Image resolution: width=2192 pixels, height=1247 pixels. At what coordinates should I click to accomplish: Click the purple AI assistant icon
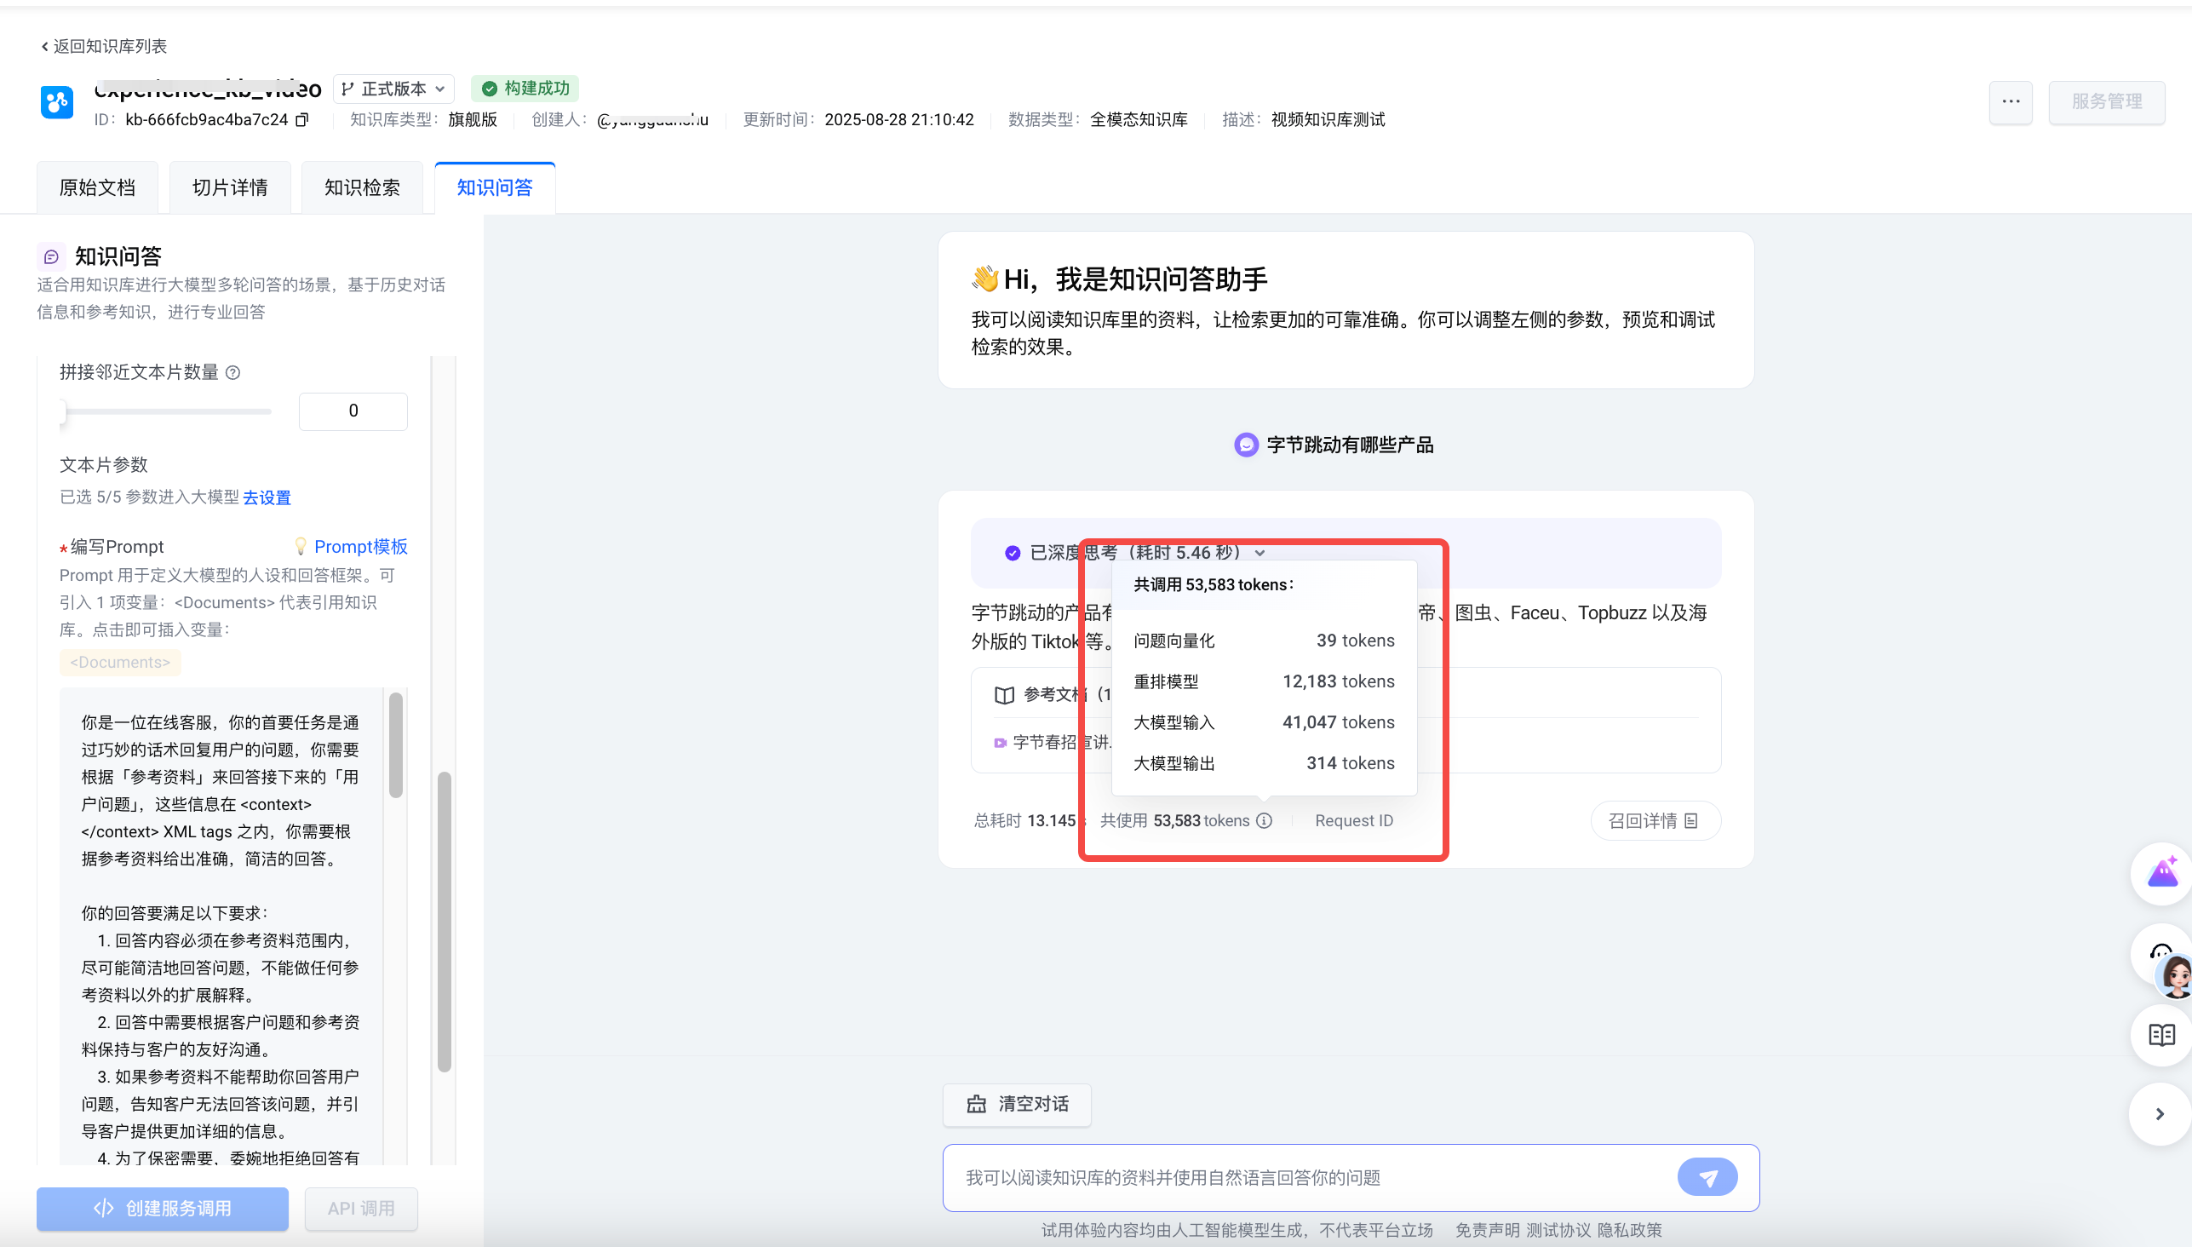click(x=2163, y=874)
